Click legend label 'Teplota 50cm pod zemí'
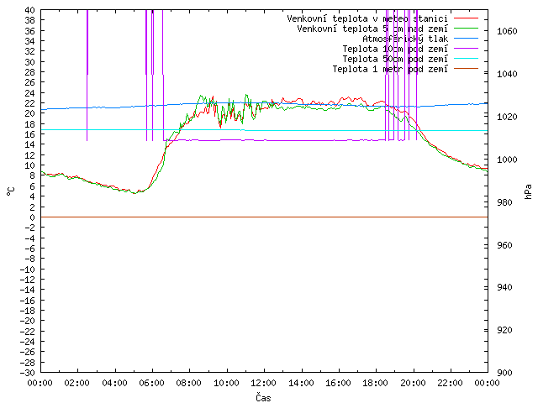Image resolution: width=538 pixels, height=403 pixels. click(x=395, y=59)
